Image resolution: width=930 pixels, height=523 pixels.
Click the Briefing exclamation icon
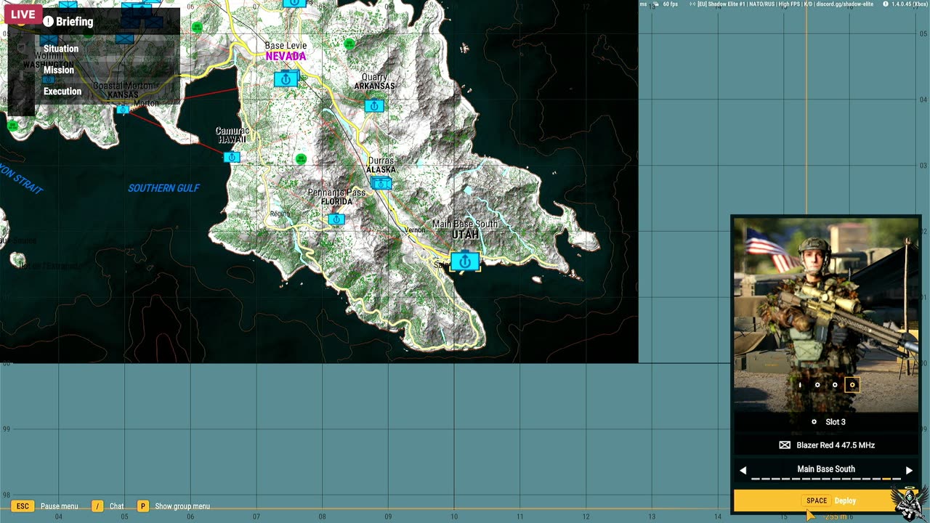(x=49, y=22)
